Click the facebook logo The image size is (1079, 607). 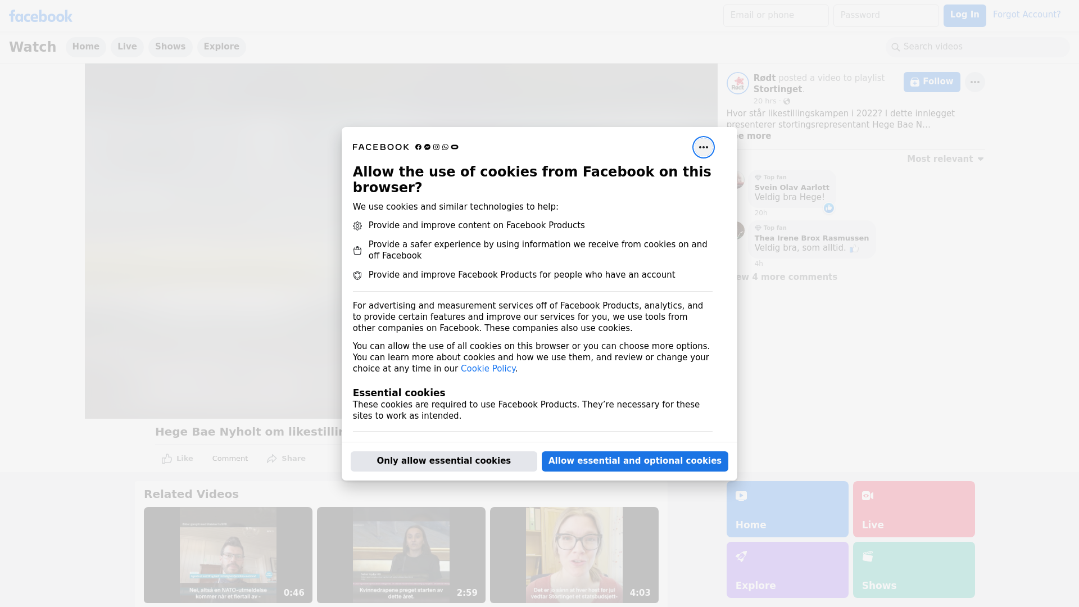40,16
